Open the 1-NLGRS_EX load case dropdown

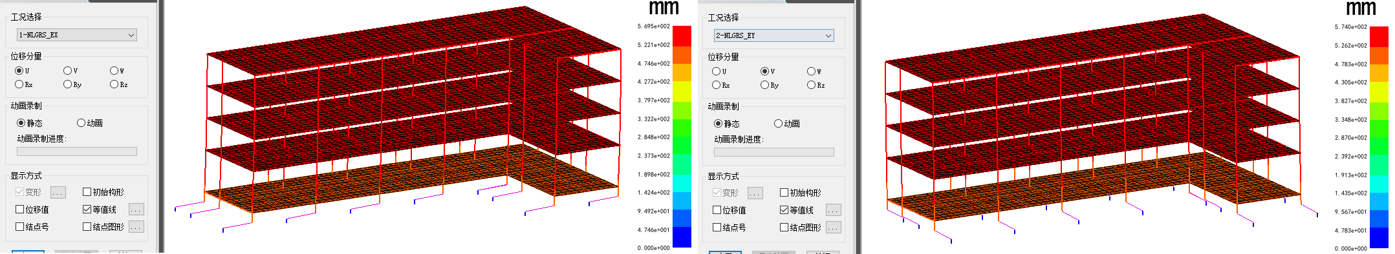pos(77,35)
